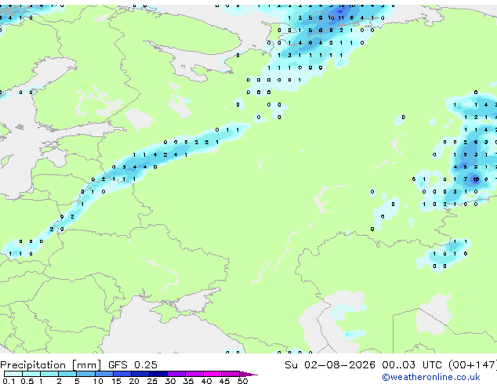This screenshot has height=384, width=497.
Task: Click the '(00+147)' forecast offset text
Action: tap(473, 365)
